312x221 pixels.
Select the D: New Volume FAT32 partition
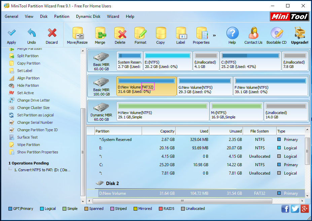click(146, 86)
